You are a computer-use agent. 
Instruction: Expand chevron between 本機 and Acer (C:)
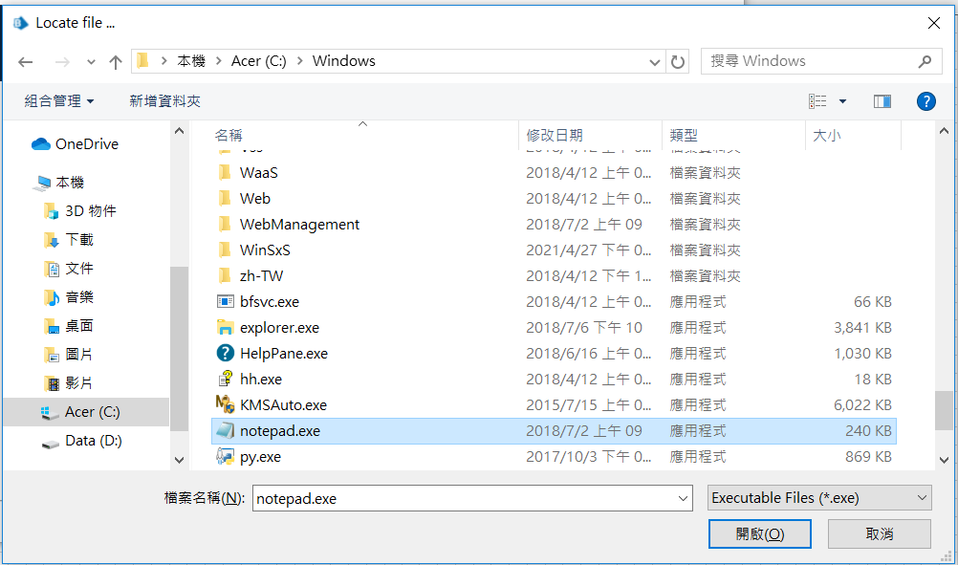click(x=218, y=61)
